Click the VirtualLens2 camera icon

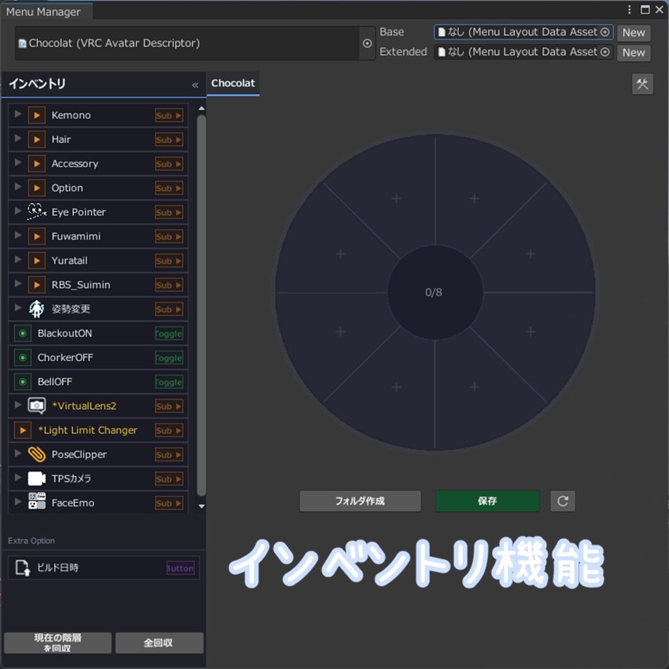point(37,406)
